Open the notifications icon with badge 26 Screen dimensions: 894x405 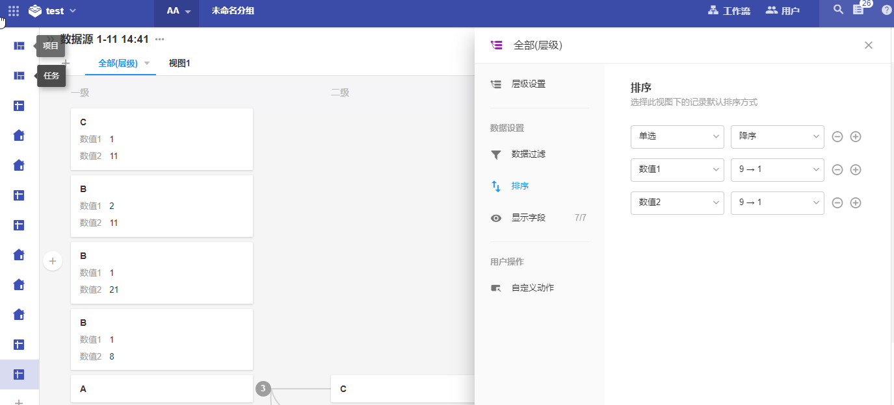(x=858, y=10)
